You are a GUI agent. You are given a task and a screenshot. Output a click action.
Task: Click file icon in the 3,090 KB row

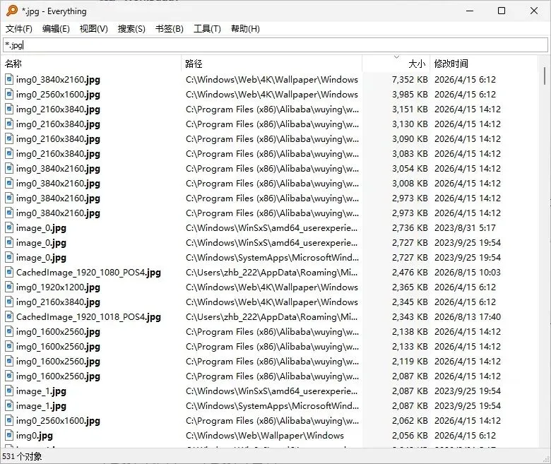(9, 138)
